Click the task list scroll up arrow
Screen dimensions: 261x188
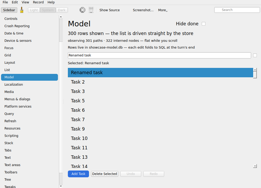(x=255, y=69)
